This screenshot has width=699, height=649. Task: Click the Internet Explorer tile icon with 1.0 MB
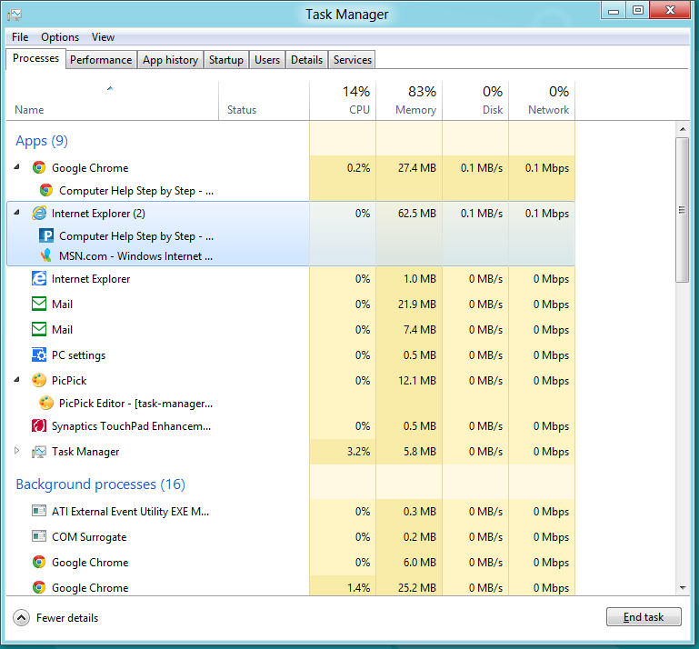click(39, 278)
